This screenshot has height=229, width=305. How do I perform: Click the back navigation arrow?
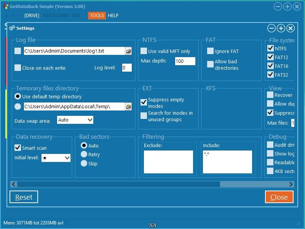(x=6, y=16)
